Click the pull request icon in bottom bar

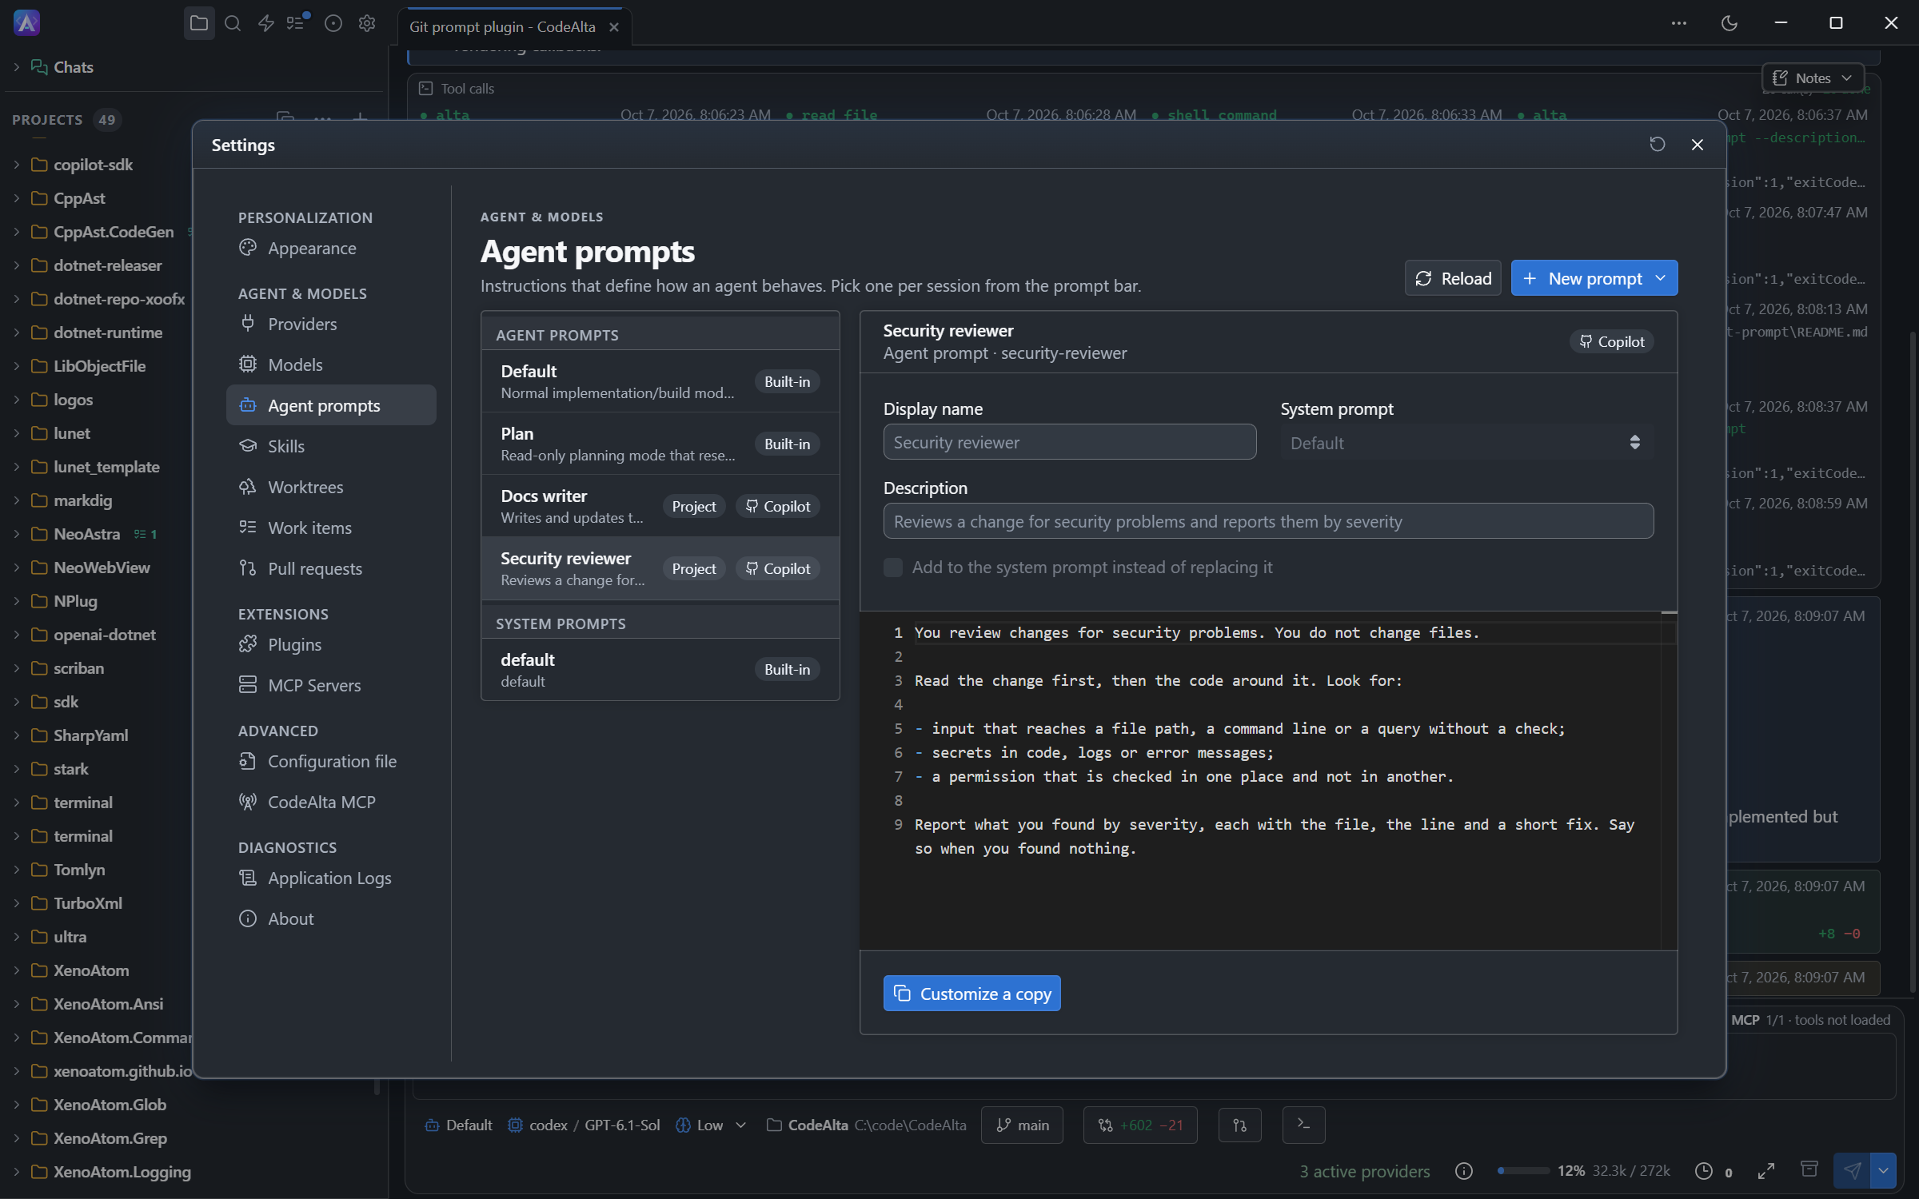tap(1240, 1125)
